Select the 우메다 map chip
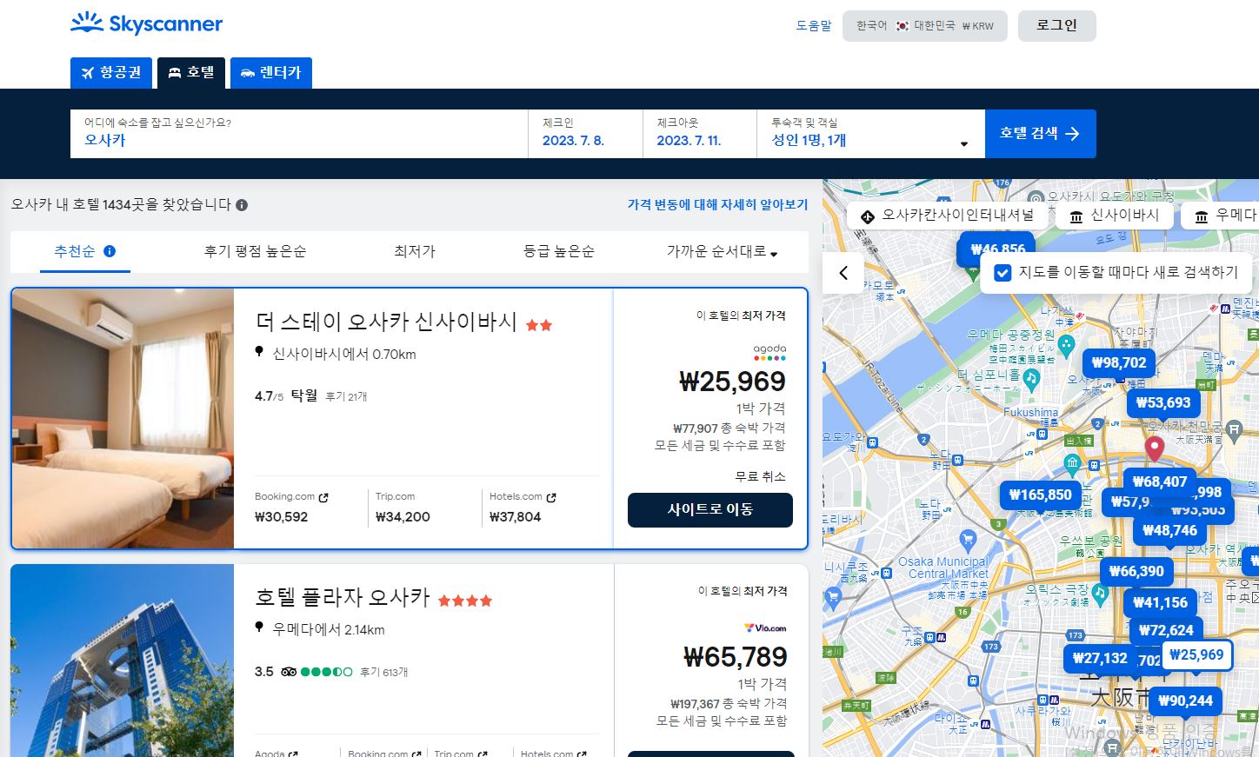Viewport: 1259px width, 757px height. (1221, 216)
